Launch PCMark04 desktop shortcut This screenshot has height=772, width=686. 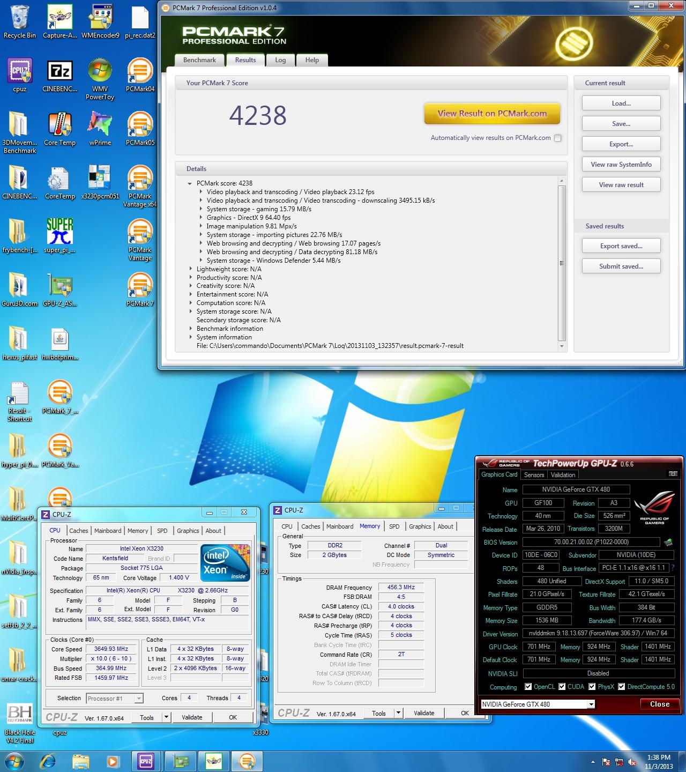[140, 75]
